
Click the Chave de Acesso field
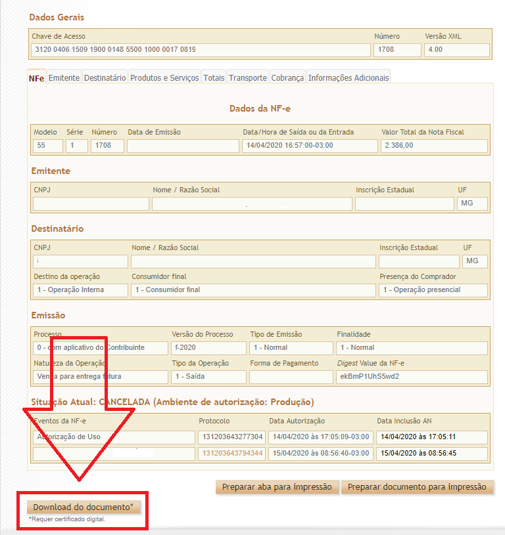(201, 50)
